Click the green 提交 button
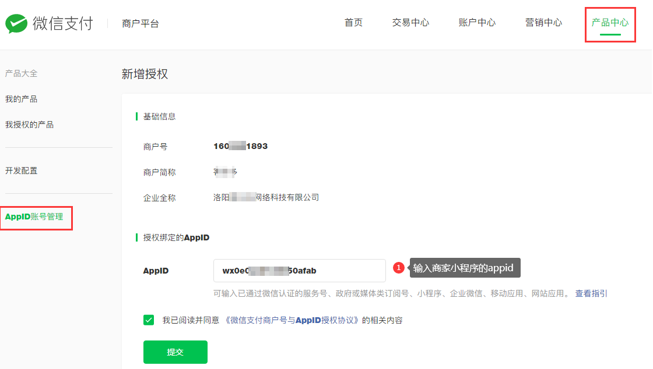The image size is (653, 369). tap(175, 352)
